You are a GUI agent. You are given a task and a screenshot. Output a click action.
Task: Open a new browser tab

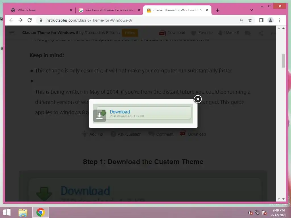pyautogui.click(x=218, y=11)
